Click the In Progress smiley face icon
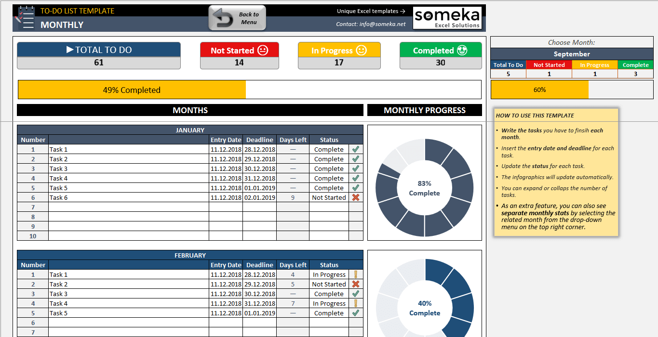658x337 pixels. coord(362,50)
